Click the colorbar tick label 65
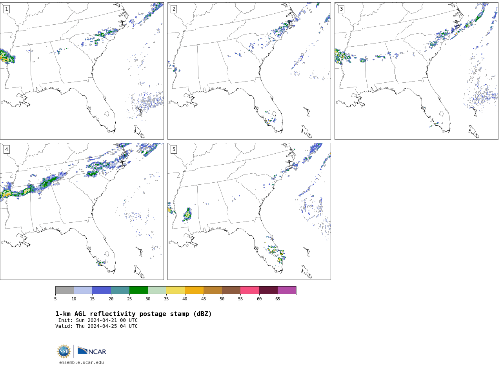This screenshot has height=367, width=502. point(278,299)
